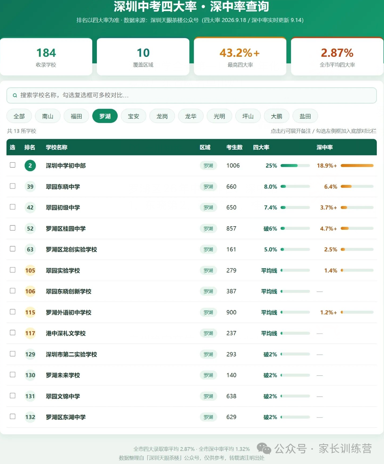Filter schools by 宝安 district
This screenshot has height=464, width=384.
[134, 116]
